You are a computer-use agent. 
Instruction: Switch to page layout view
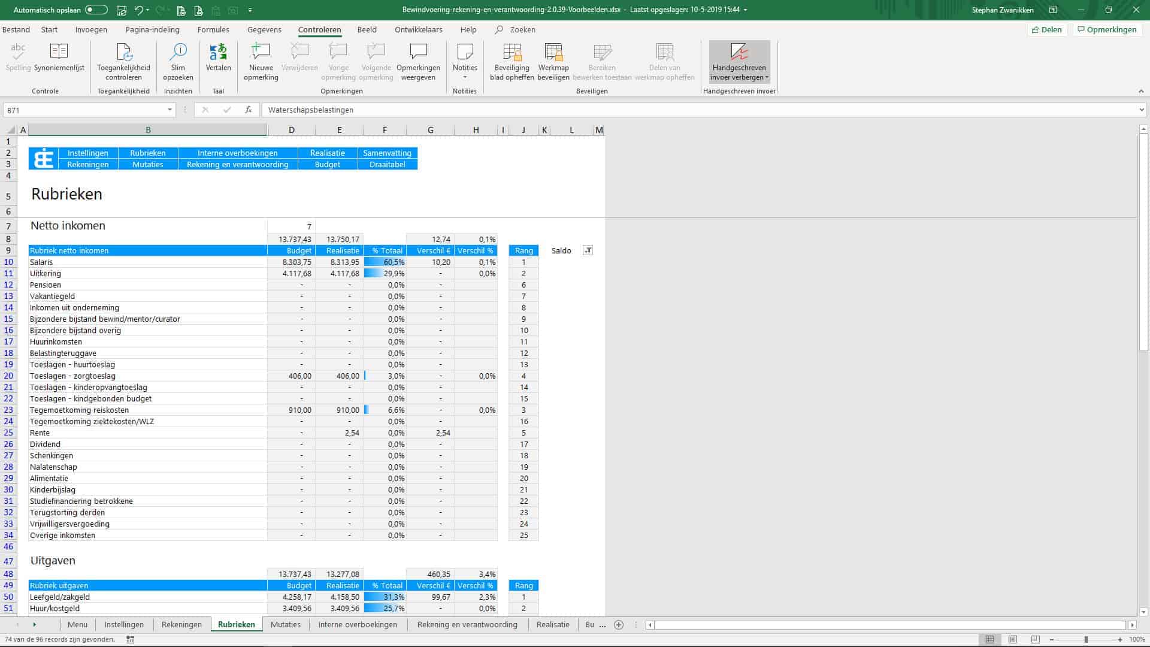(1012, 640)
